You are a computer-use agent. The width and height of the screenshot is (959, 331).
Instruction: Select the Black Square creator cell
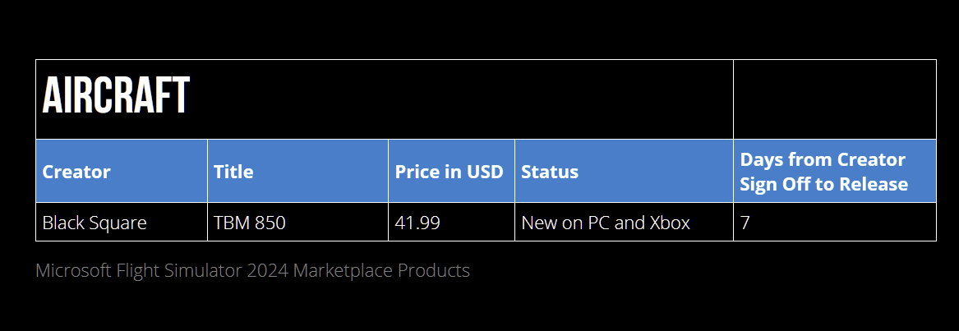click(x=95, y=223)
